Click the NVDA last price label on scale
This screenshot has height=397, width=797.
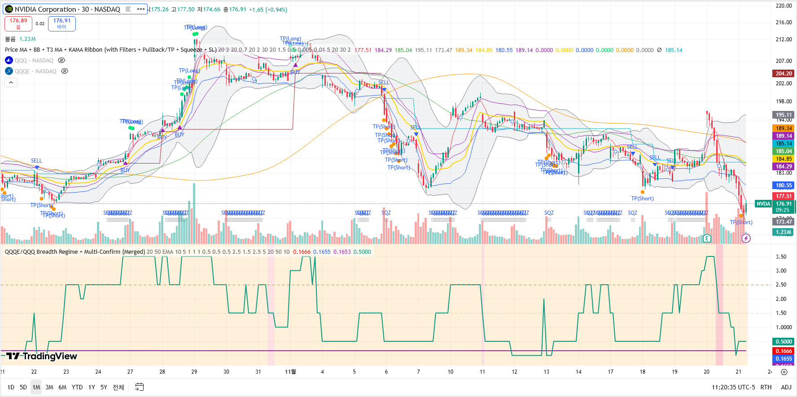(763, 204)
